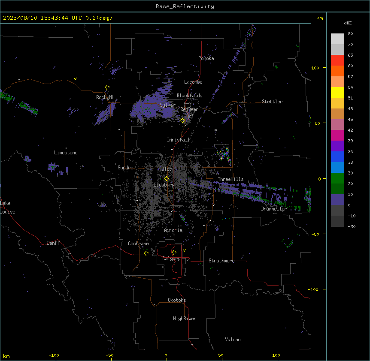Click the 100 tick on the right axis
The image size is (370, 361).
tap(315, 68)
